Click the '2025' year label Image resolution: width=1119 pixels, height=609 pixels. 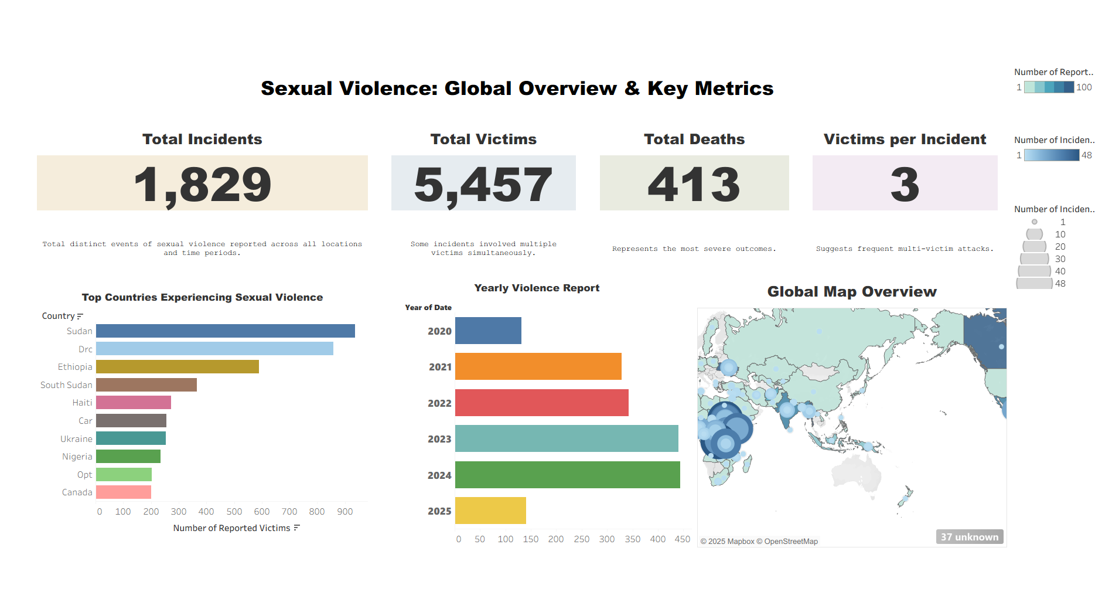(x=439, y=511)
